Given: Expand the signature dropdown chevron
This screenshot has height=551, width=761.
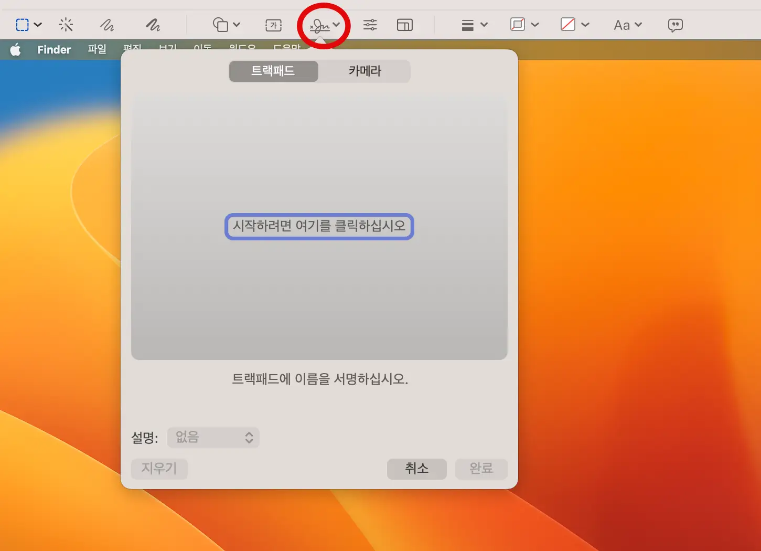Looking at the screenshot, I should 336,25.
